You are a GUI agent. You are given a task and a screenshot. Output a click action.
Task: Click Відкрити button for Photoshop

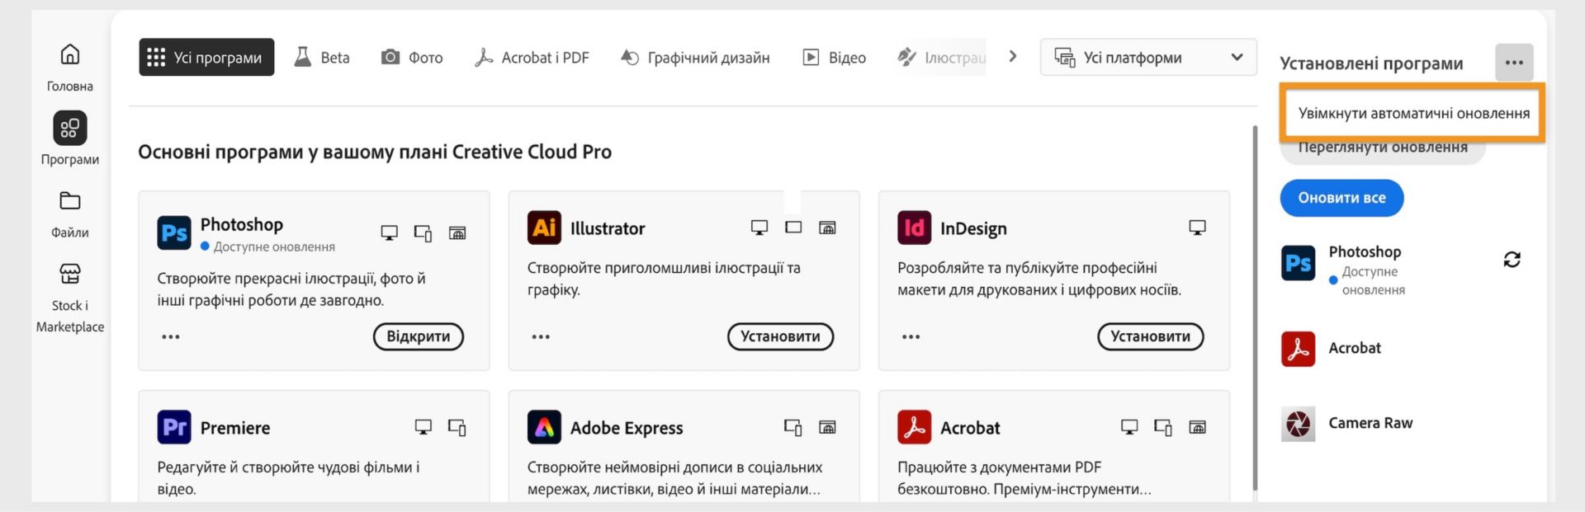(419, 336)
